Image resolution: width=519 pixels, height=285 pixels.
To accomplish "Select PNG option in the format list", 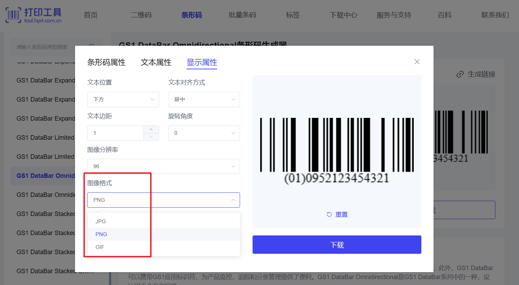I will 164,234.
